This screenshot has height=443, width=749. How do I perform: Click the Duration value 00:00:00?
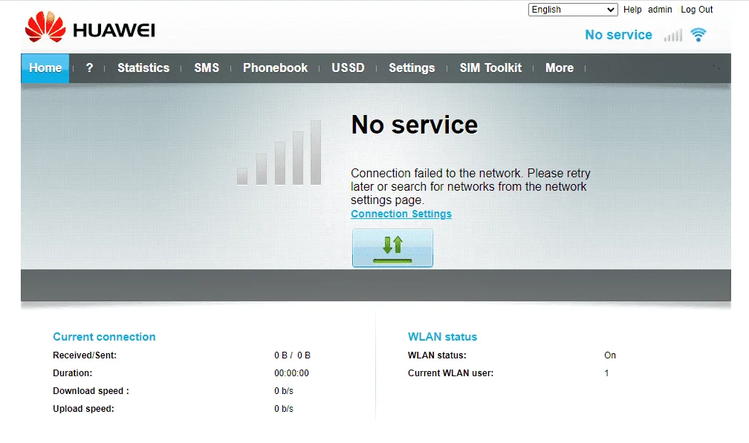point(291,373)
